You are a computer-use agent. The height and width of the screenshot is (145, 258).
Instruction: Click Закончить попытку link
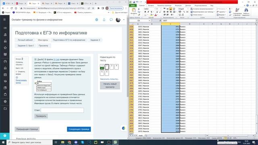pos(109,79)
